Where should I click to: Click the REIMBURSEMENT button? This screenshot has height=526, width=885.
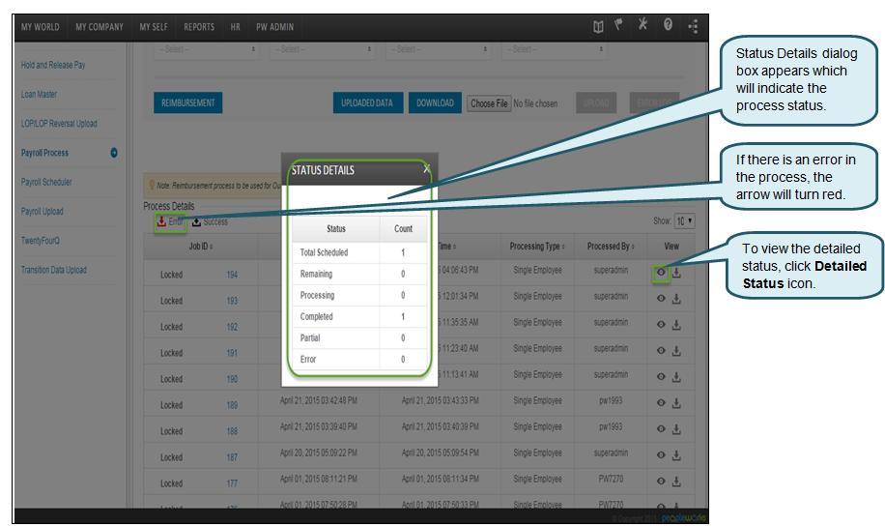[x=188, y=102]
